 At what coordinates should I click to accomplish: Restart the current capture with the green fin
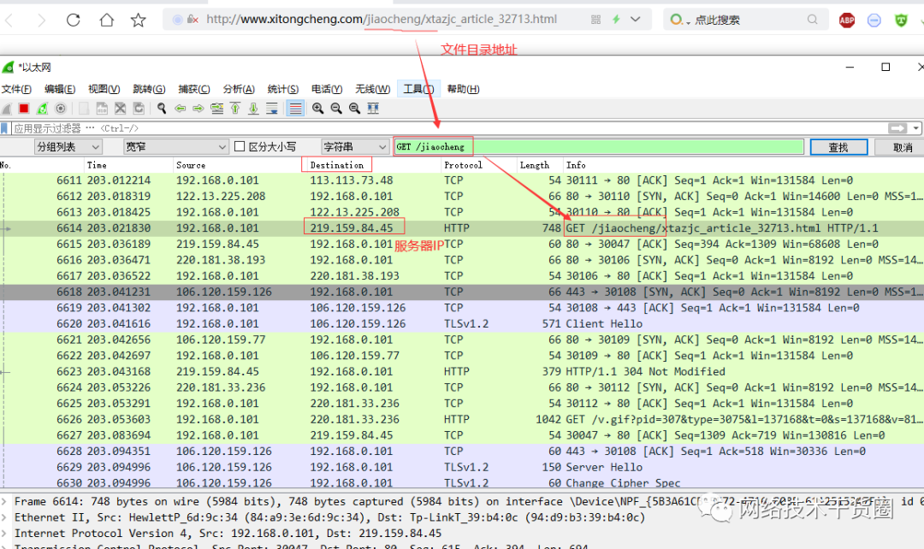43,109
